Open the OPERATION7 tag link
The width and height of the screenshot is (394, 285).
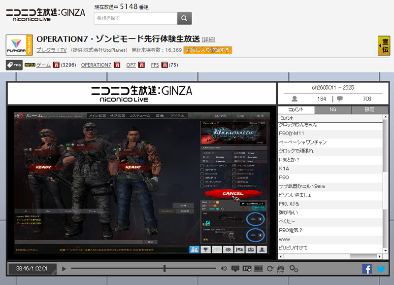click(96, 65)
